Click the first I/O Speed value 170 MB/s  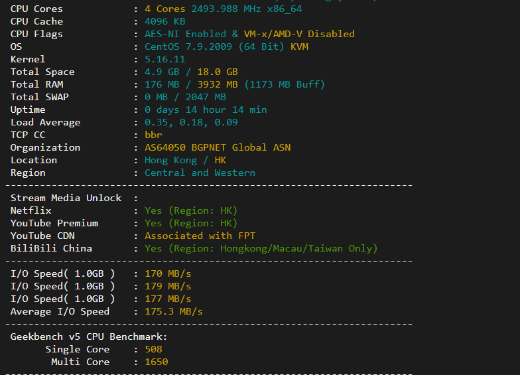pyautogui.click(x=168, y=273)
